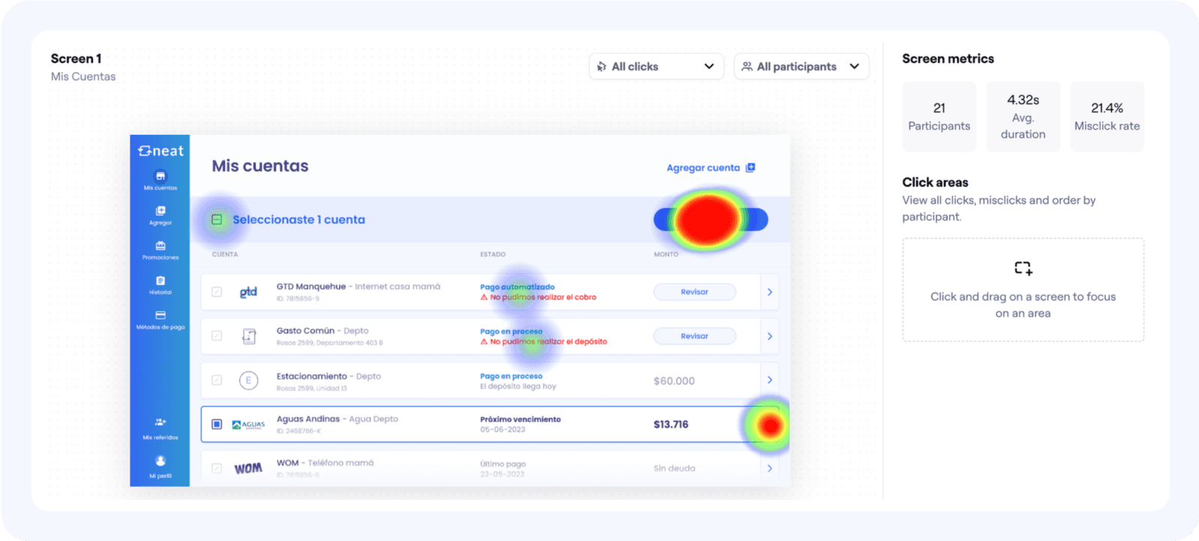Click the Sin deuda text

point(674,468)
